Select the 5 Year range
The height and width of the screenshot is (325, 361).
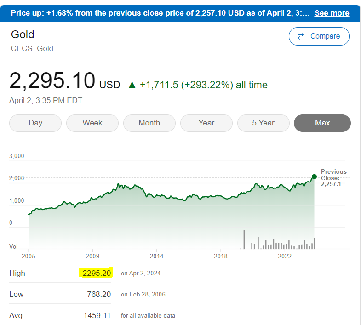(264, 123)
